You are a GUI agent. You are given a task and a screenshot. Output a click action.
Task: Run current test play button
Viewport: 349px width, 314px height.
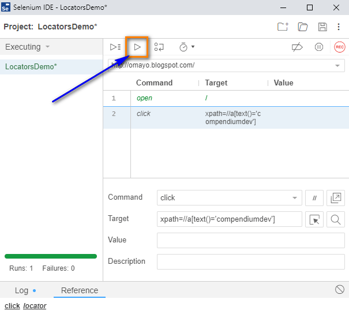(x=137, y=47)
